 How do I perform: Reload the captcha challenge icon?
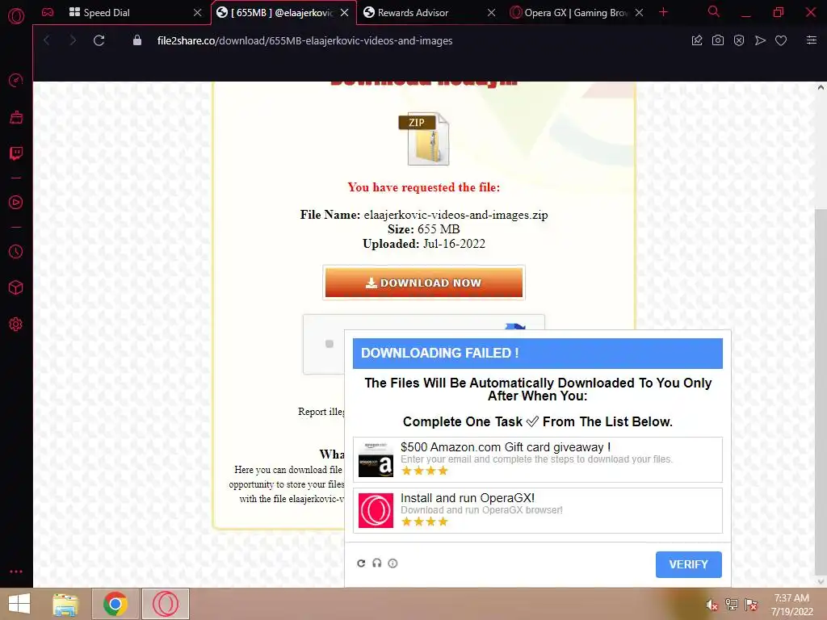(x=361, y=563)
